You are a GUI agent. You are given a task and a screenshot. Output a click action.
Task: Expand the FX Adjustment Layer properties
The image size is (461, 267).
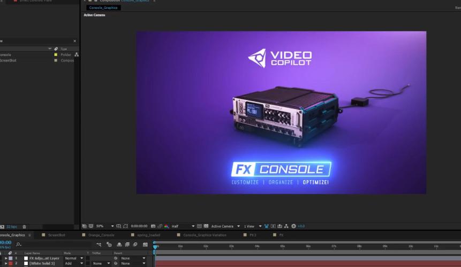[x=5, y=258]
